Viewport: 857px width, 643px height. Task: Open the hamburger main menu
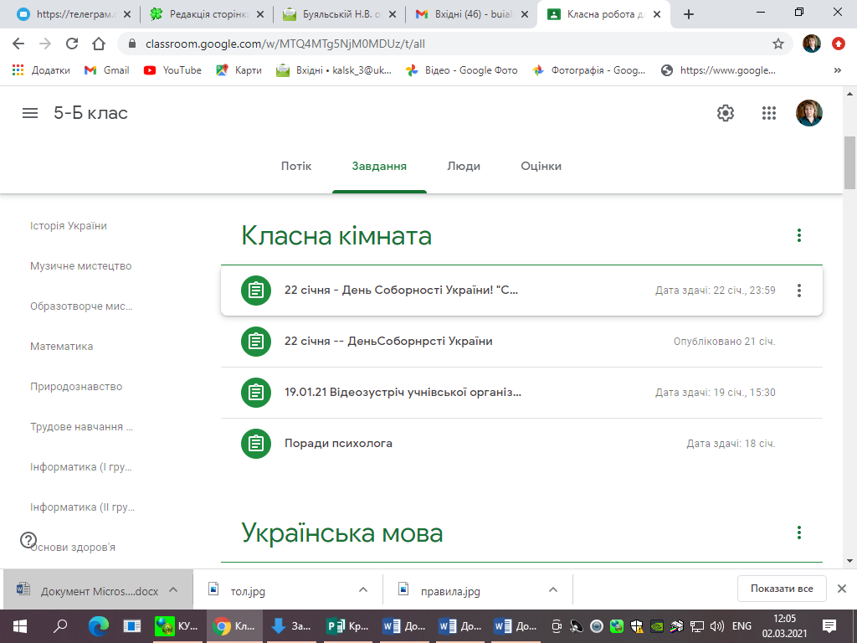coord(30,113)
